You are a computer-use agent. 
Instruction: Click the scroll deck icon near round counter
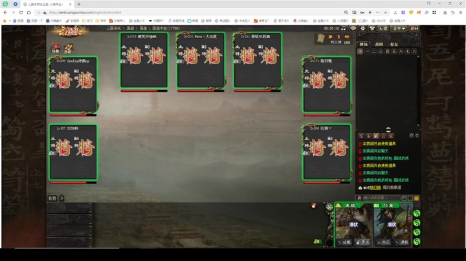tap(320, 39)
